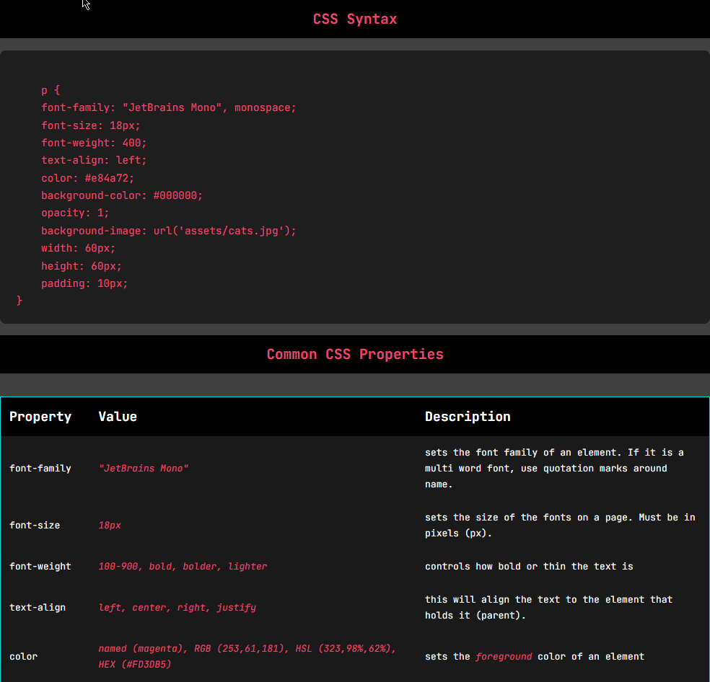Click the 'opacity: 1;' code line
Image resolution: width=710 pixels, height=682 pixels.
pyautogui.click(x=75, y=213)
